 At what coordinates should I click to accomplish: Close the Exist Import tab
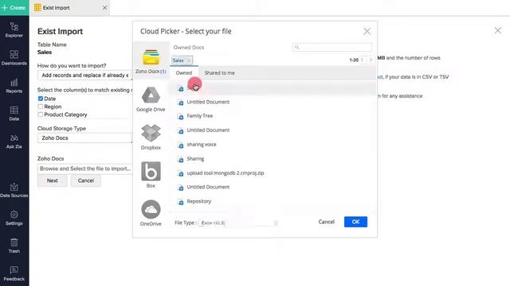(104, 7)
